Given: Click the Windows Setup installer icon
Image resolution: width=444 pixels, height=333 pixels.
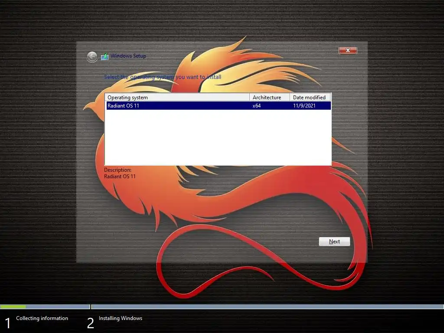Looking at the screenshot, I should pos(105,56).
